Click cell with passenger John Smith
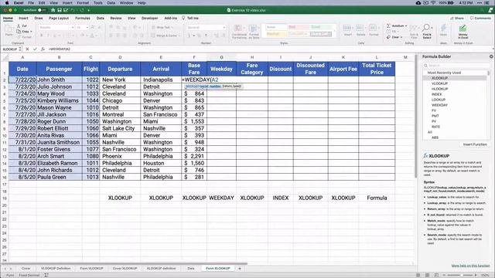This screenshot has height=278, width=495. 59,80
